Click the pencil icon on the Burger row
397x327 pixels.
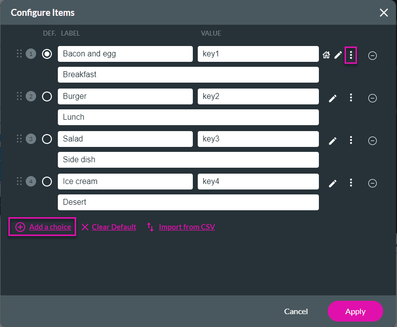click(332, 97)
